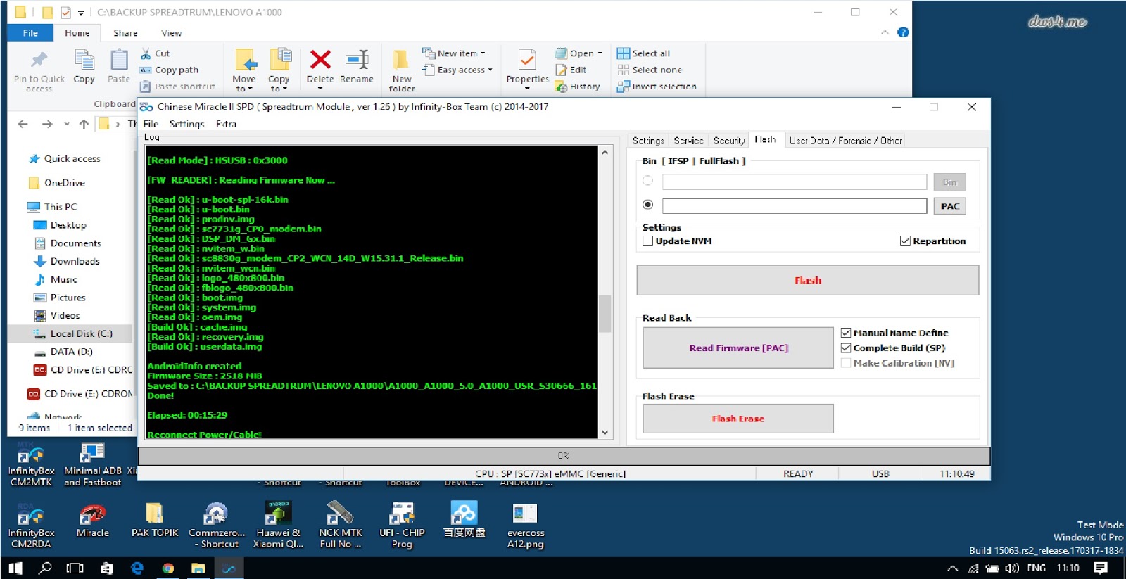The height and width of the screenshot is (579, 1126).
Task: Click the Read Firmware [PAC] button
Action: [738, 348]
